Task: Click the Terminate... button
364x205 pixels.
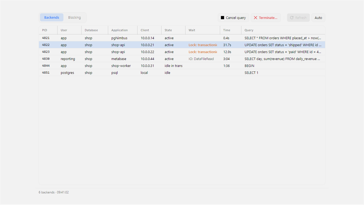Action: click(x=266, y=18)
